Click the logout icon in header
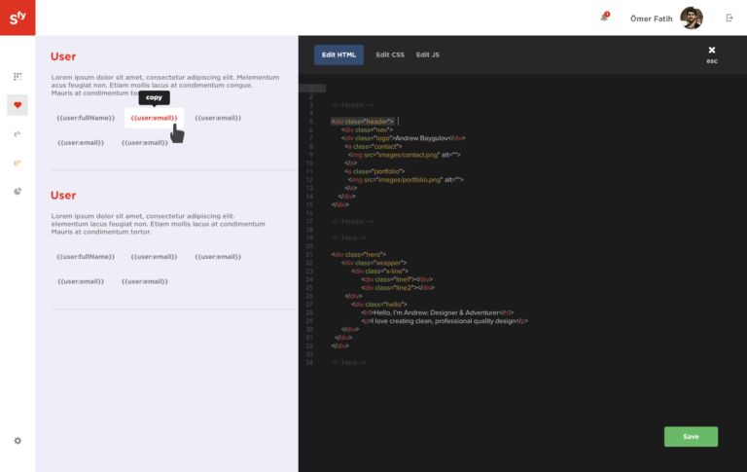The image size is (747, 472). (x=729, y=18)
